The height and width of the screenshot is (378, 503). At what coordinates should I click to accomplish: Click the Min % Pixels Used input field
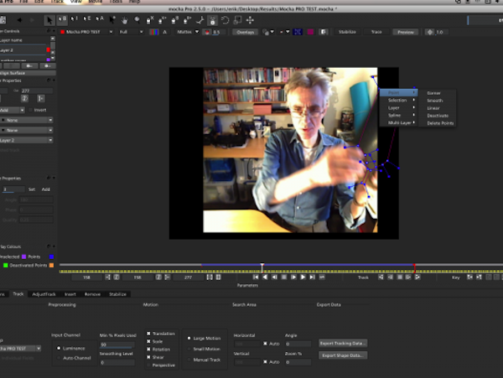point(116,344)
